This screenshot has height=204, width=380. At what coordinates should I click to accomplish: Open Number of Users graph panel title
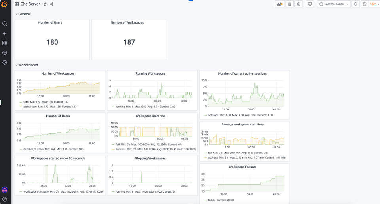click(58, 116)
